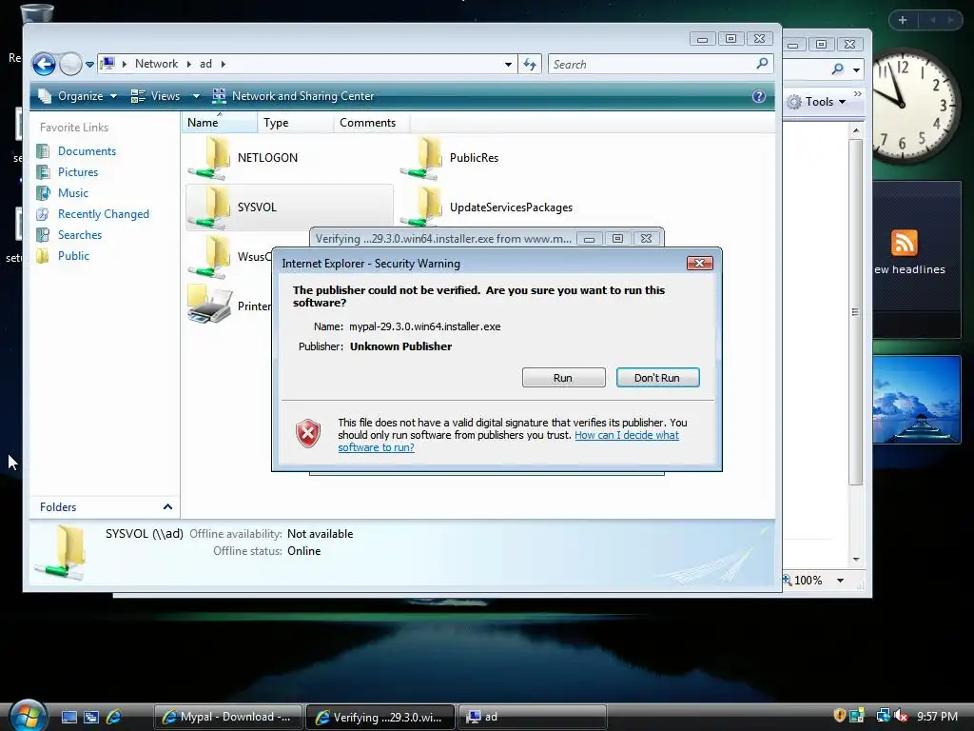Open 'How can I decide what software to run?' link
974x731 pixels.
coord(508,442)
